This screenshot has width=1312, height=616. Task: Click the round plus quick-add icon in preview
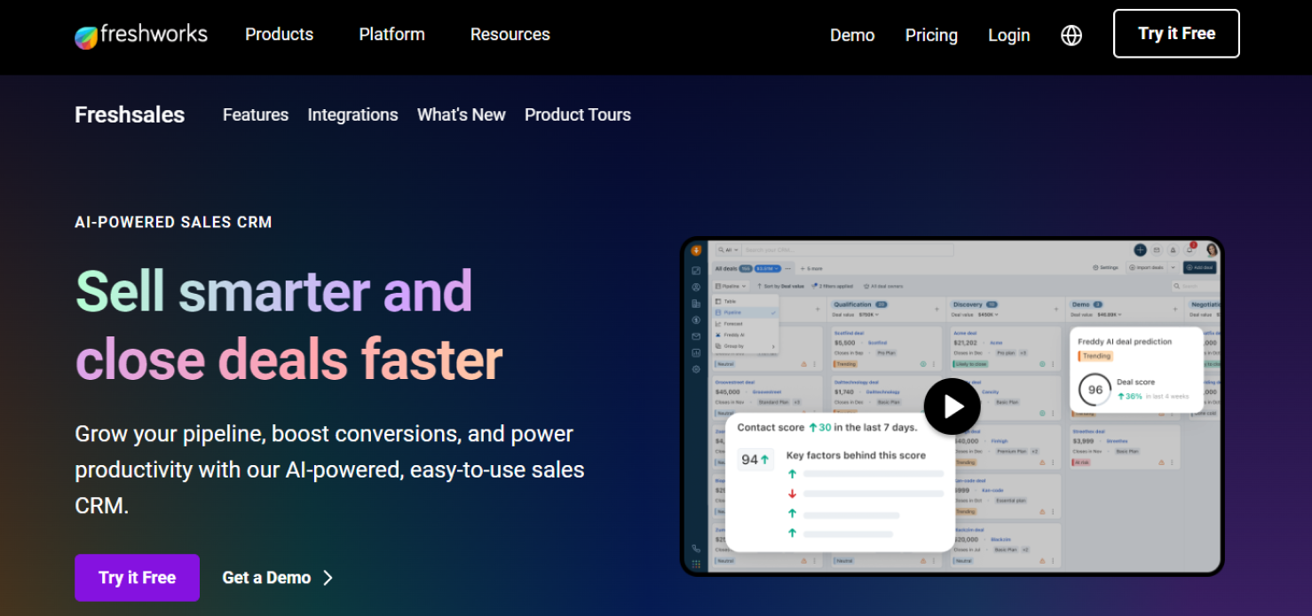click(x=1140, y=250)
